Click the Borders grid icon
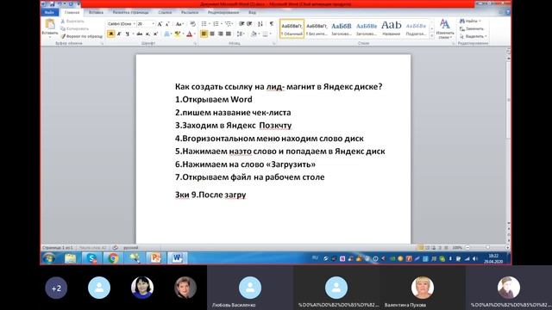 (x=266, y=34)
